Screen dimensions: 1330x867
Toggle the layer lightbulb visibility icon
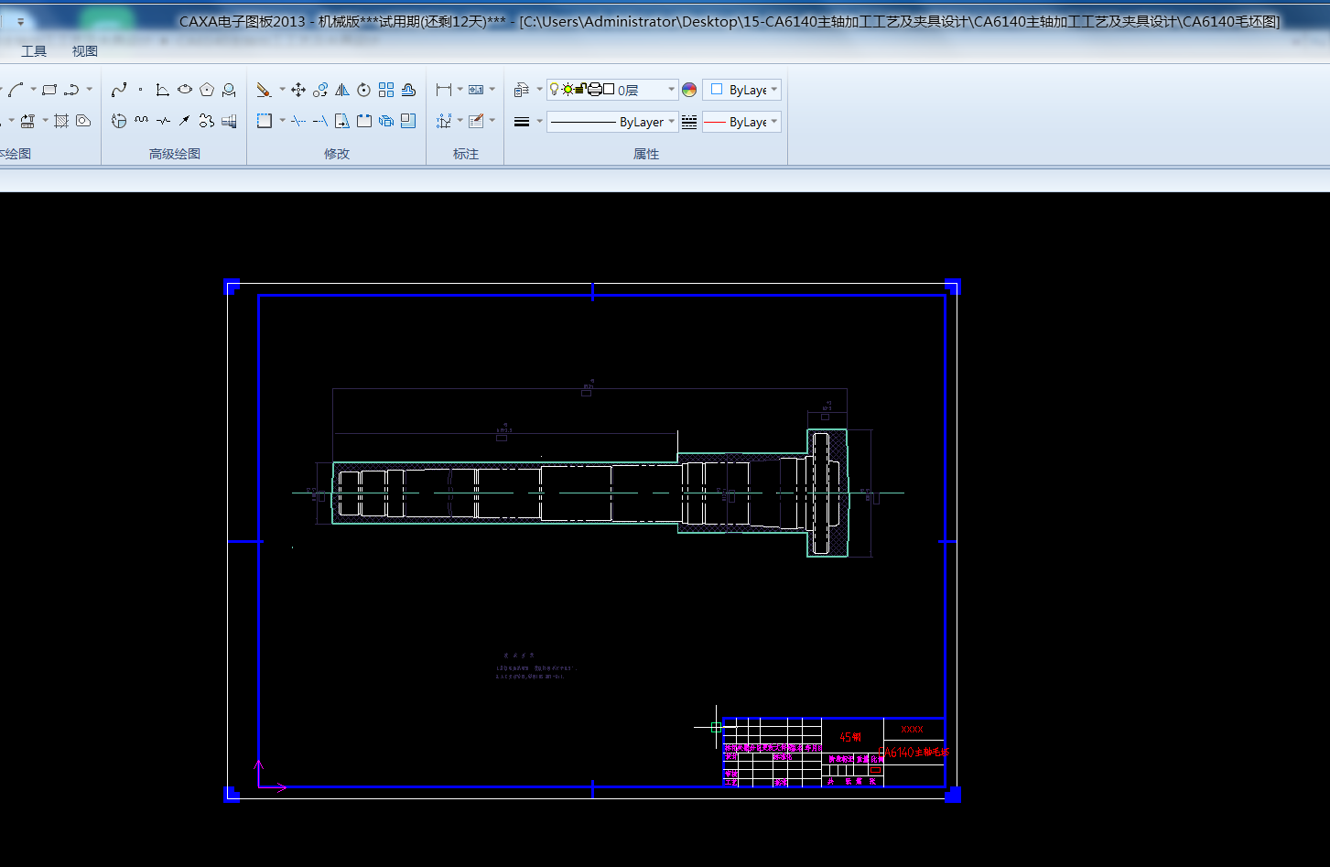(555, 90)
